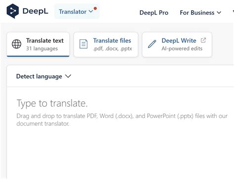Viewport: 234px width, 179px height.
Task: Click the '31 languages' subtitle text
Action: [42, 49]
